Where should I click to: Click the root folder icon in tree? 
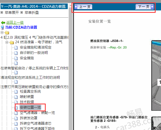pos(7,33)
